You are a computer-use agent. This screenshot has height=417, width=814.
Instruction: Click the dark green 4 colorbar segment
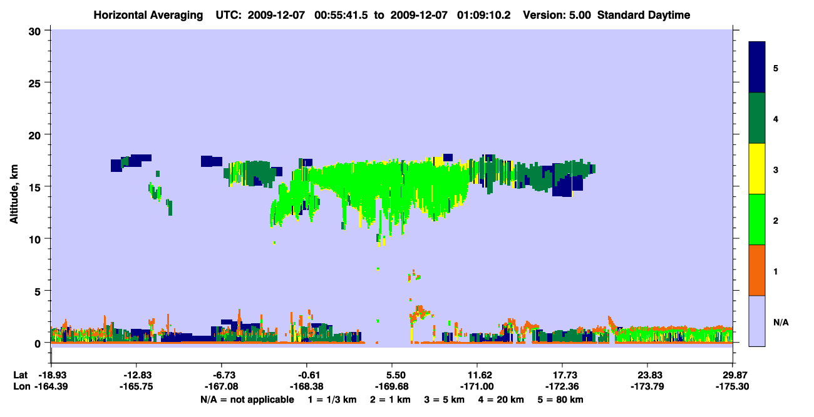pyautogui.click(x=757, y=118)
